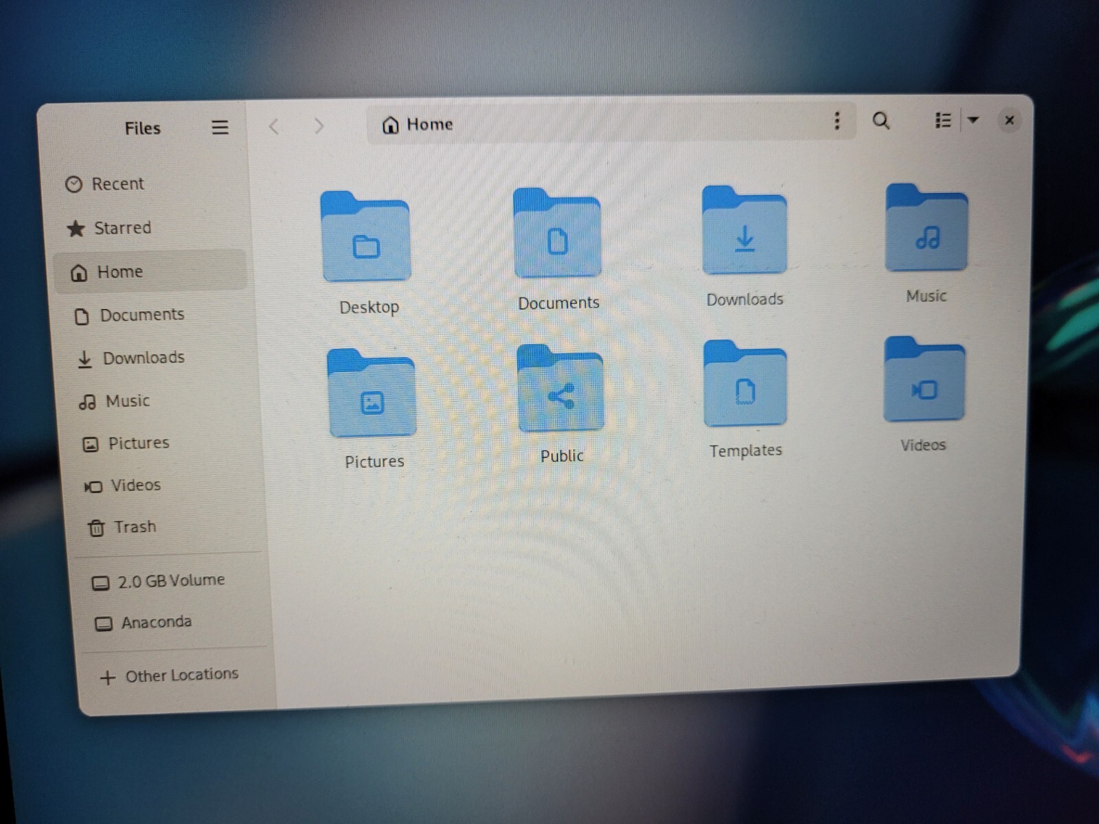
Task: Click the drive icon beside 2.0 GB Volume
Action: pyautogui.click(x=100, y=583)
